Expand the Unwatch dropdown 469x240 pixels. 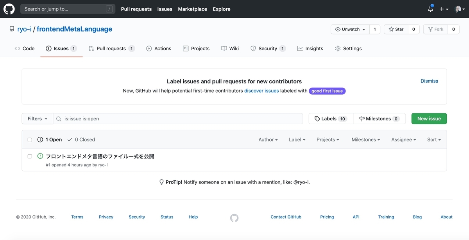coord(350,29)
